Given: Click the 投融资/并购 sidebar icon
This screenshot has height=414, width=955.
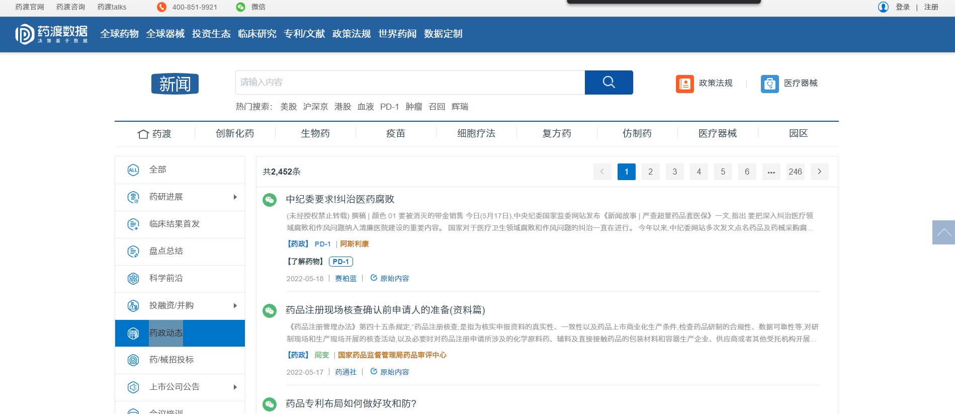Looking at the screenshot, I should tap(133, 306).
